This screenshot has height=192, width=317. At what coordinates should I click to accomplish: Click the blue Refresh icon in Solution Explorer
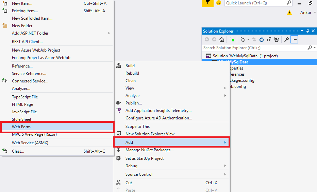(x=262, y=40)
